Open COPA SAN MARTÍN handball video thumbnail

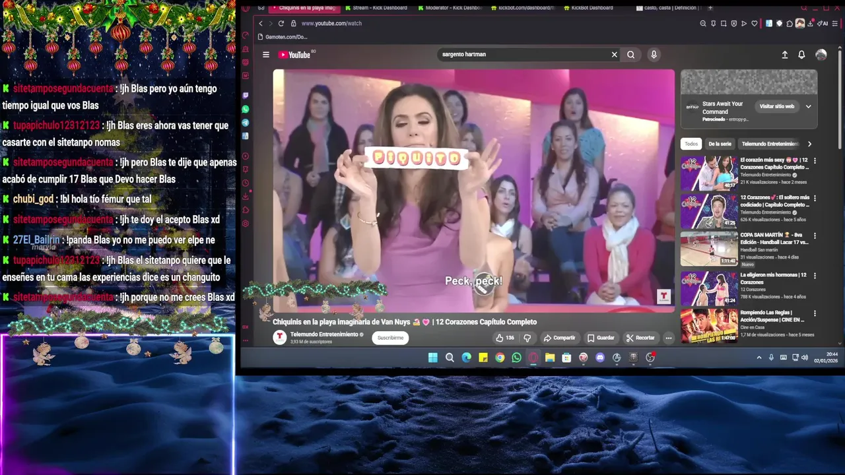coord(709,248)
